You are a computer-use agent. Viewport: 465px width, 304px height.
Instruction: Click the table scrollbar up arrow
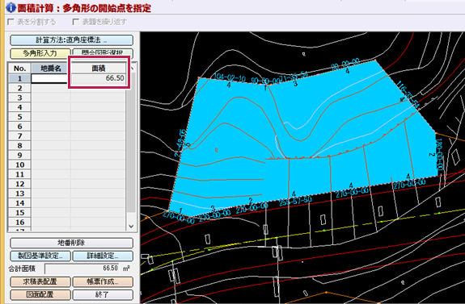pyautogui.click(x=132, y=68)
